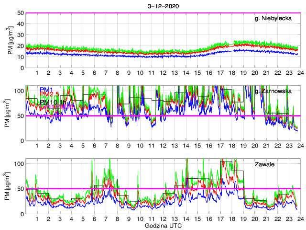Viewport: 306px width, 230px height.
Task: Click hour 20 tick under middle chart
Action: 255,146
